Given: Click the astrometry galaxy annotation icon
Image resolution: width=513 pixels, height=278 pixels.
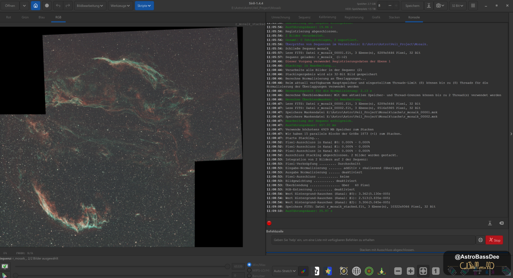Looking at the screenshot, I should pos(344,271).
